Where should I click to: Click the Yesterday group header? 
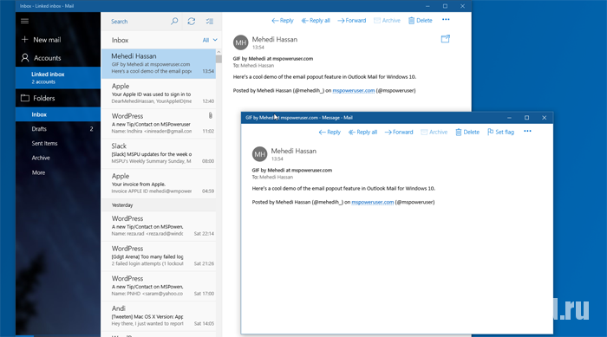pos(159,205)
